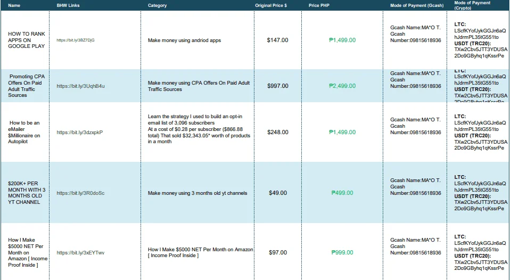
Task: Click the $248.00 original price
Action: coord(278,133)
